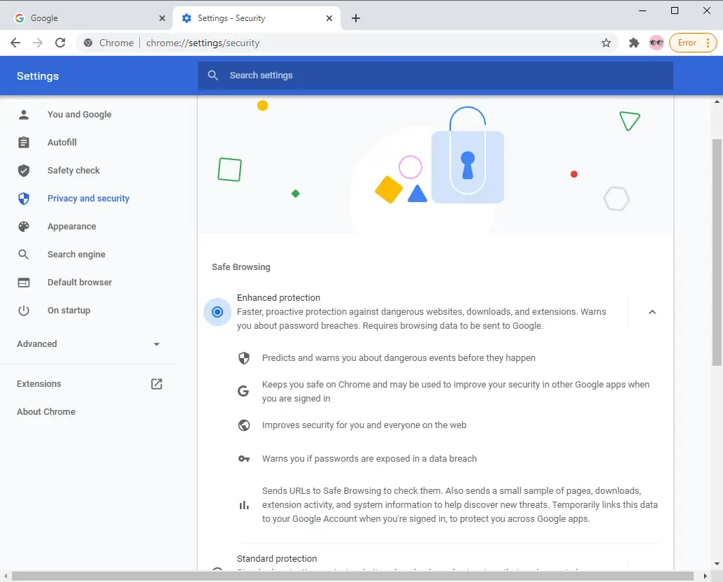Switch to the Settings - Security tab
The height and width of the screenshot is (582, 723).
(257, 18)
